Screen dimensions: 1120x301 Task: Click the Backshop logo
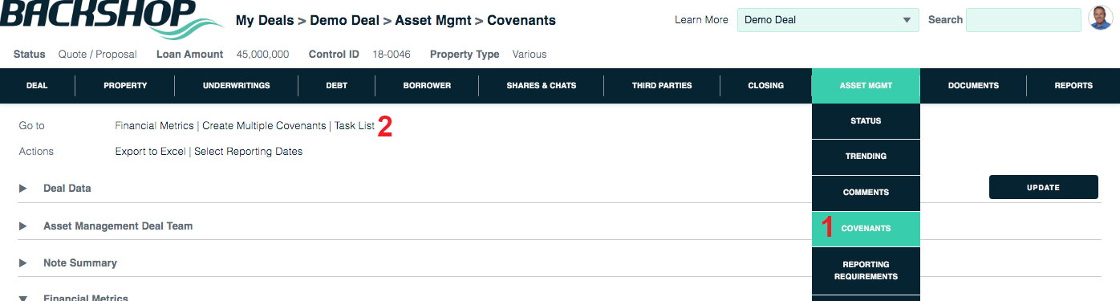(110, 19)
